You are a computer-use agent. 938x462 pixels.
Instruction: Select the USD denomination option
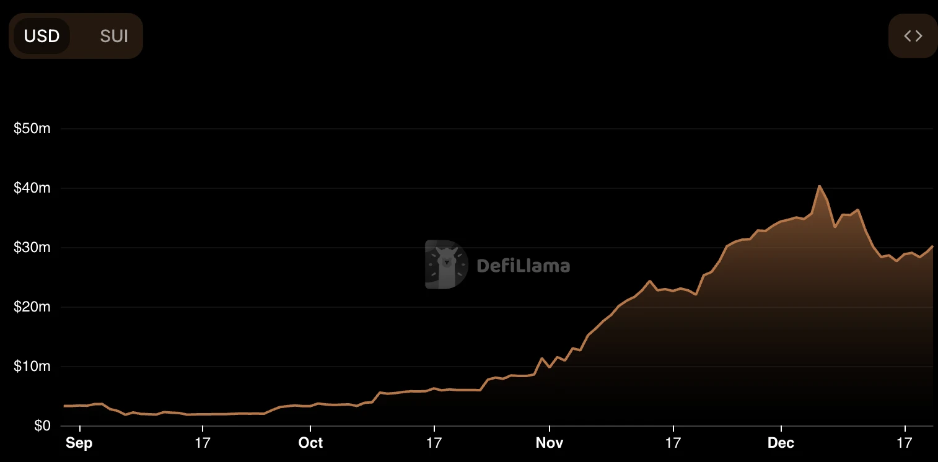point(42,36)
